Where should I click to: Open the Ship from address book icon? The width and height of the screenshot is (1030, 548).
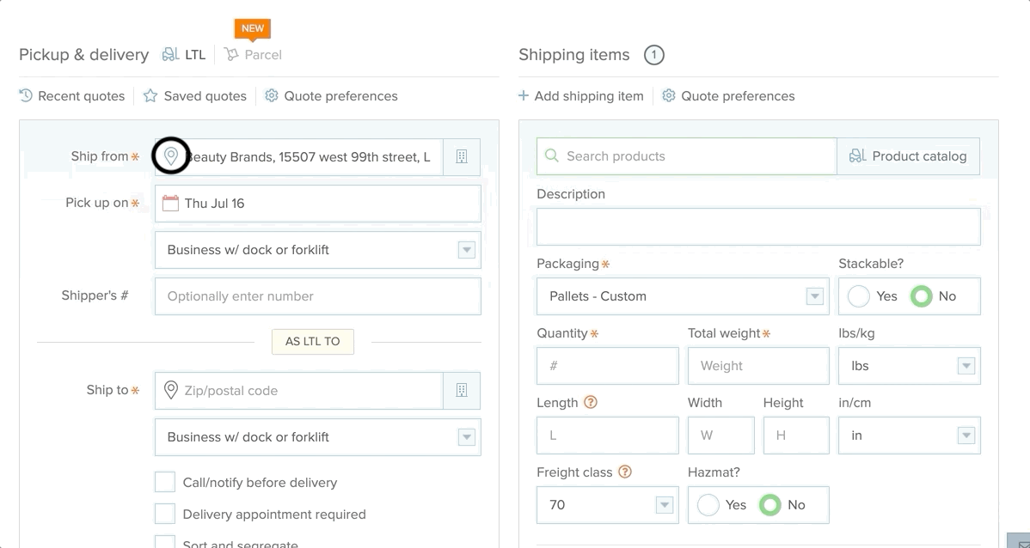[462, 157]
